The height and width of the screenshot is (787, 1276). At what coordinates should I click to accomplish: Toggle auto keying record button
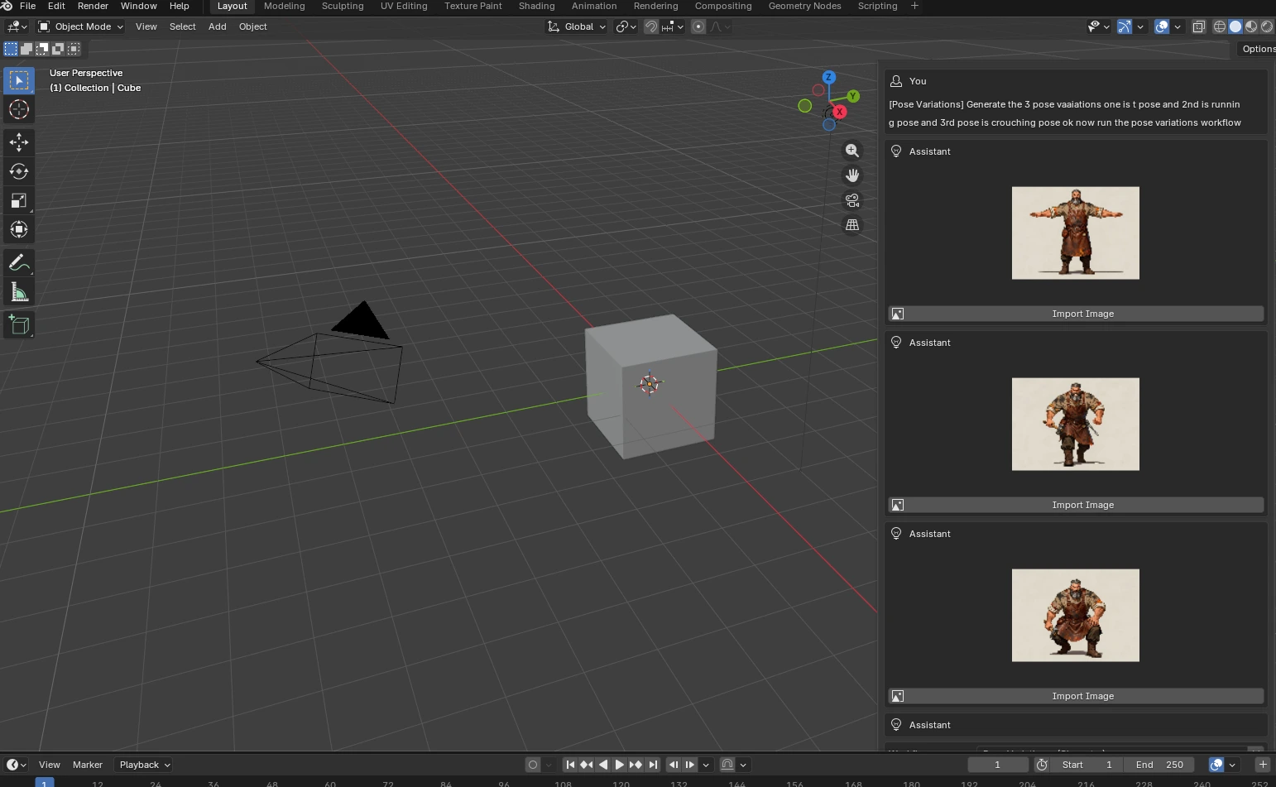(533, 765)
